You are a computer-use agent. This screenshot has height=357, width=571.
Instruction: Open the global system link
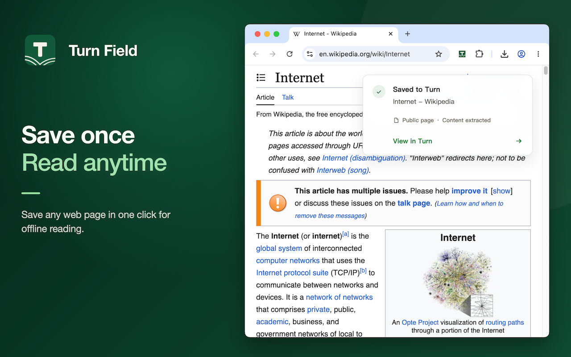point(279,248)
